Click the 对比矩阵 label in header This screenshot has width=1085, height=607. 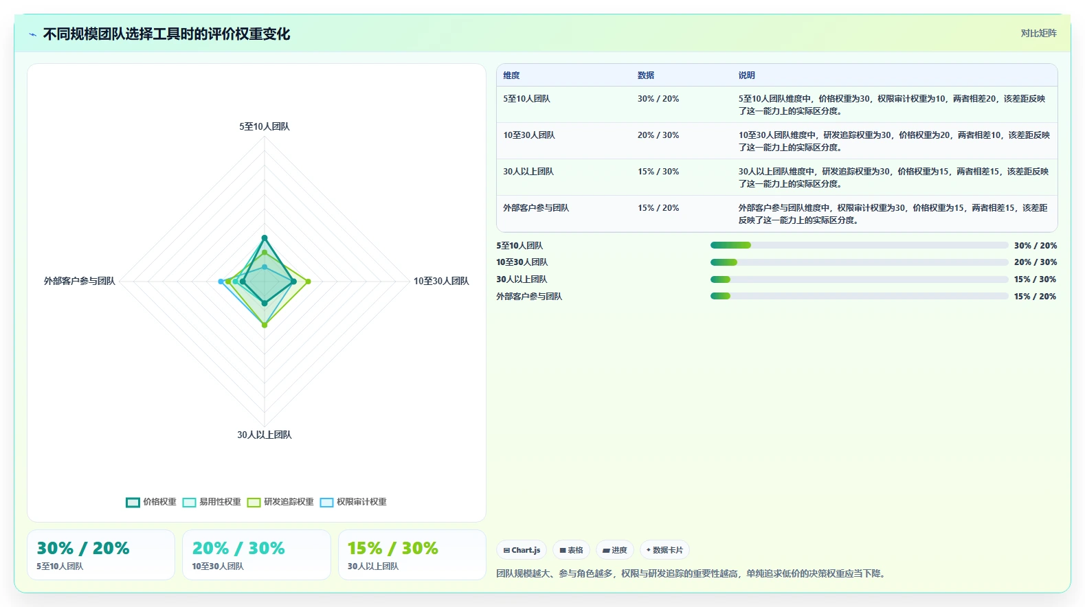pyautogui.click(x=1038, y=33)
